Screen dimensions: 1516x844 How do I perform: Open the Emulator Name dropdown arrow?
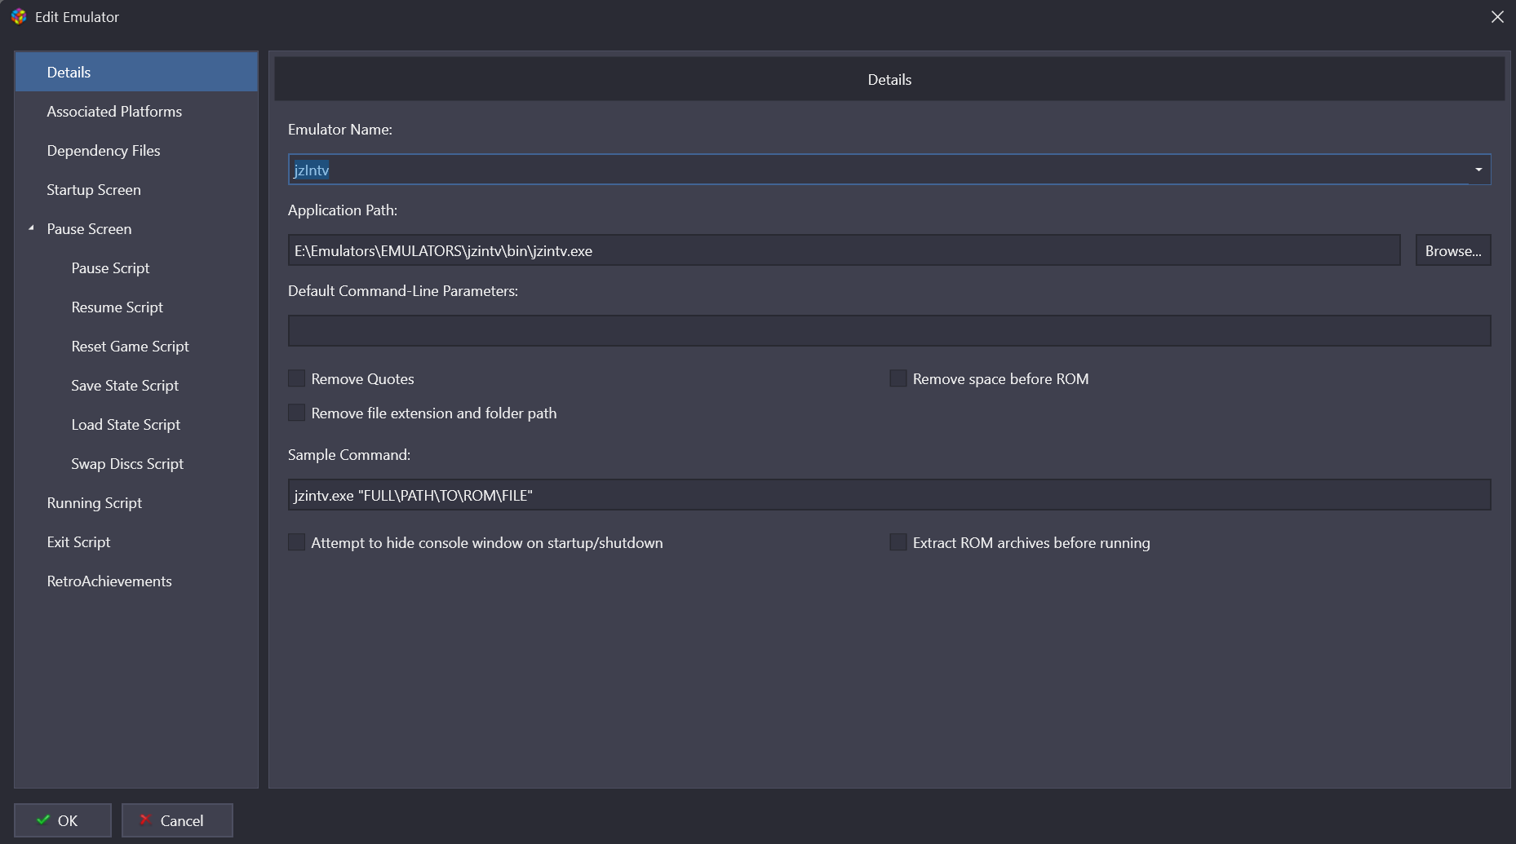pyautogui.click(x=1478, y=170)
